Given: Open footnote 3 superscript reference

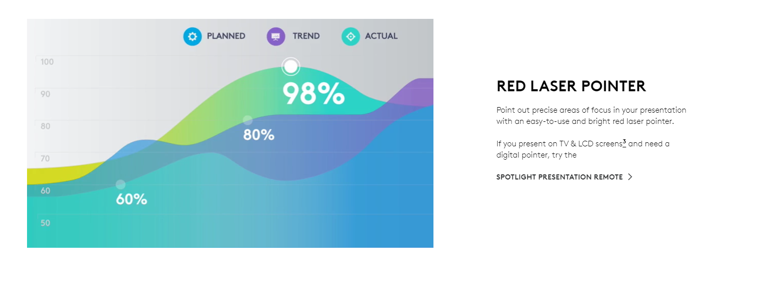Looking at the screenshot, I should [x=624, y=142].
